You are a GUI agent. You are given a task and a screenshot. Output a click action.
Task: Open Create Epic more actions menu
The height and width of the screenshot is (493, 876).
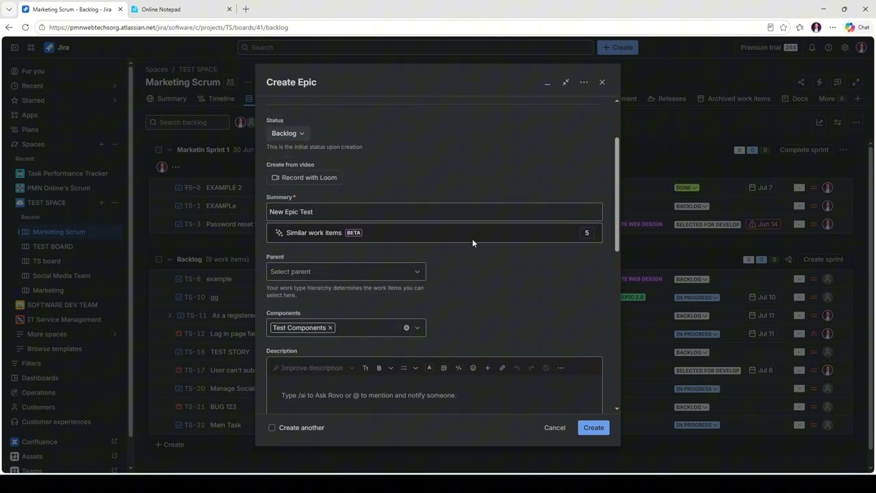click(x=584, y=82)
